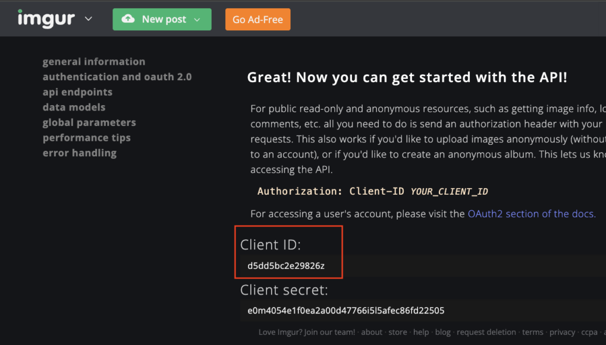606x345 pixels.
Task: Click the Client ID value d5dd5bc2e29826z
Action: pos(286,266)
